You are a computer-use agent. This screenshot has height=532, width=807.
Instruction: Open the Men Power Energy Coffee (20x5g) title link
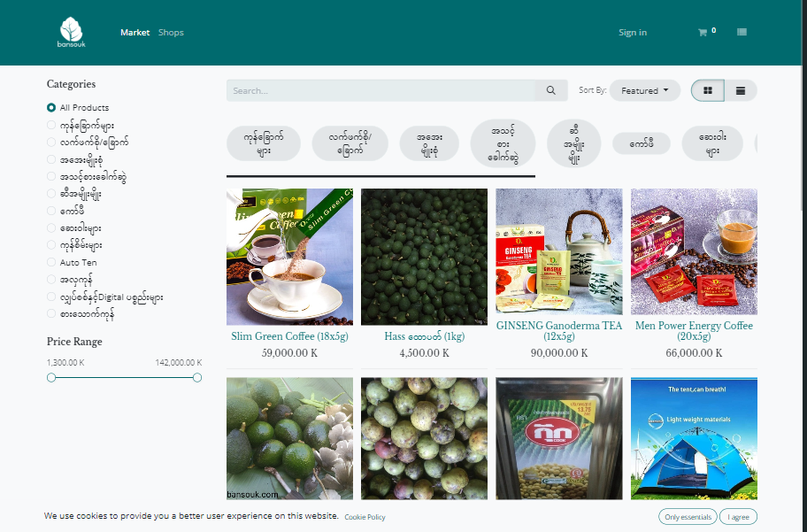coord(694,331)
